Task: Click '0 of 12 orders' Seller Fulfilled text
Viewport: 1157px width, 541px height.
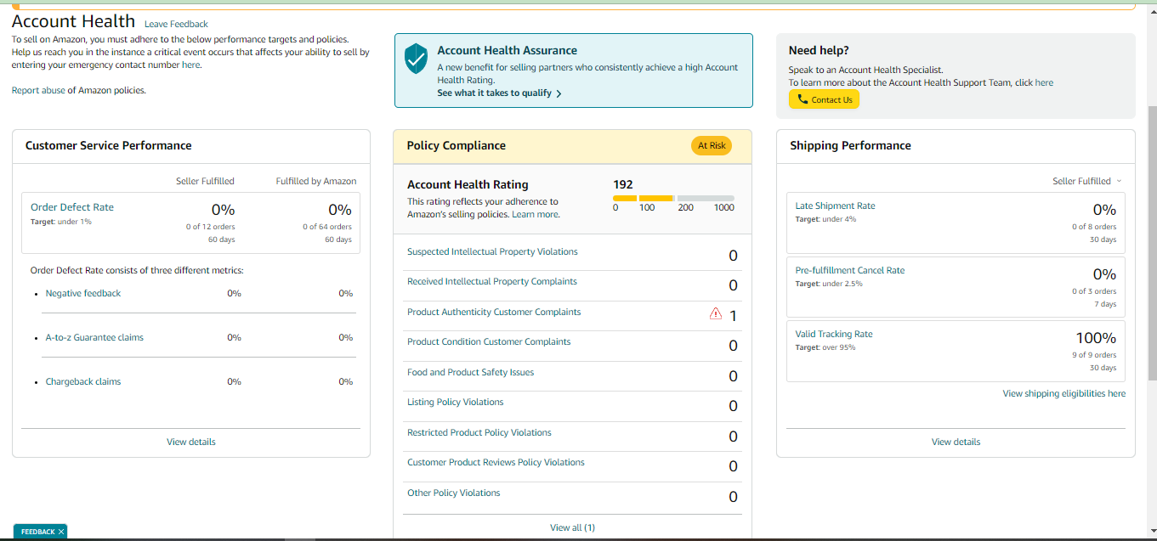Action: click(210, 227)
